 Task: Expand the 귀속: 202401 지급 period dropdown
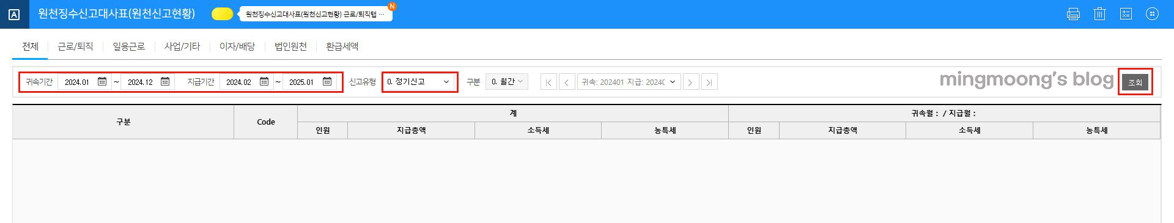629,82
